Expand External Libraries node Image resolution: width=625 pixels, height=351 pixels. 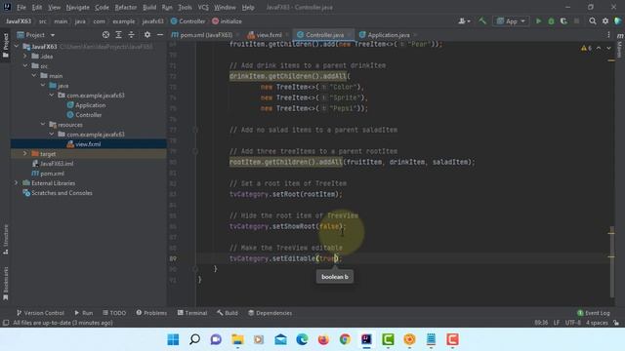point(17,183)
